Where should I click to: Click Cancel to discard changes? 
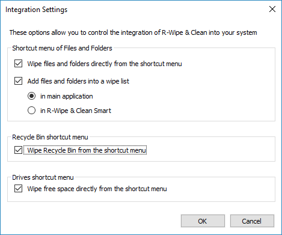coord(252,221)
